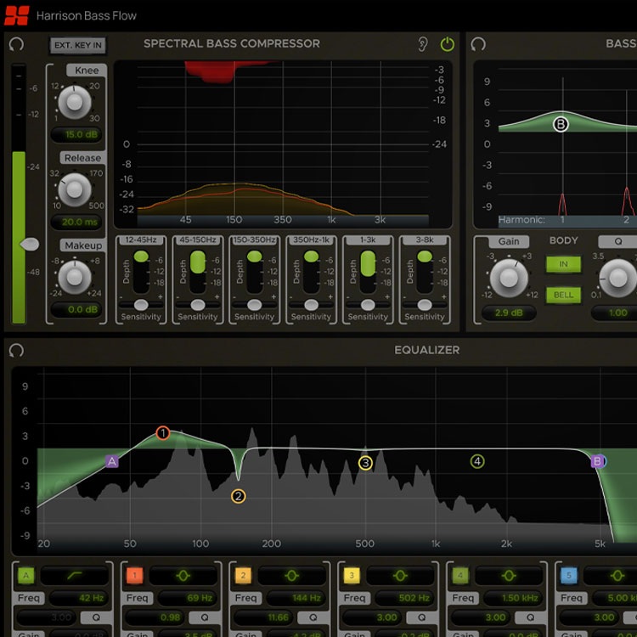Select EQ node 3 on the curve
This screenshot has height=637, width=637.
tap(365, 463)
